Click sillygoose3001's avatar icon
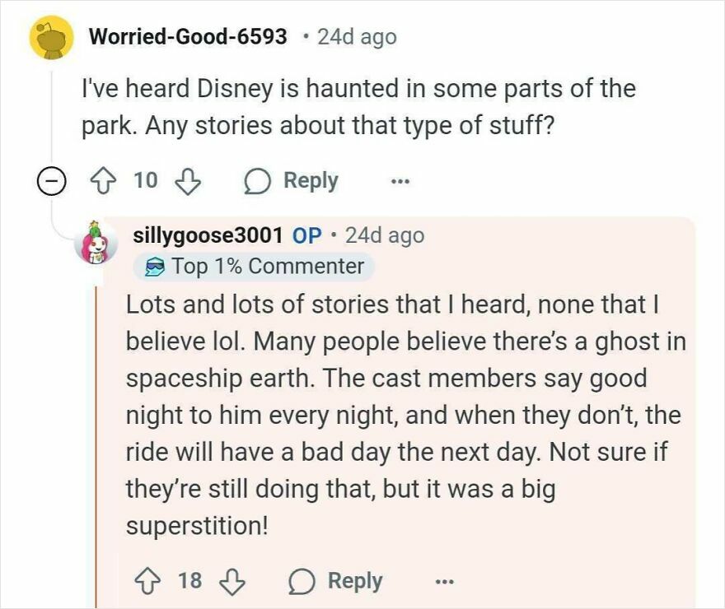 pyautogui.click(x=97, y=242)
